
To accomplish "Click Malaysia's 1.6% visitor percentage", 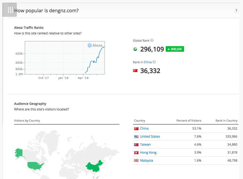I will [x=198, y=161].
